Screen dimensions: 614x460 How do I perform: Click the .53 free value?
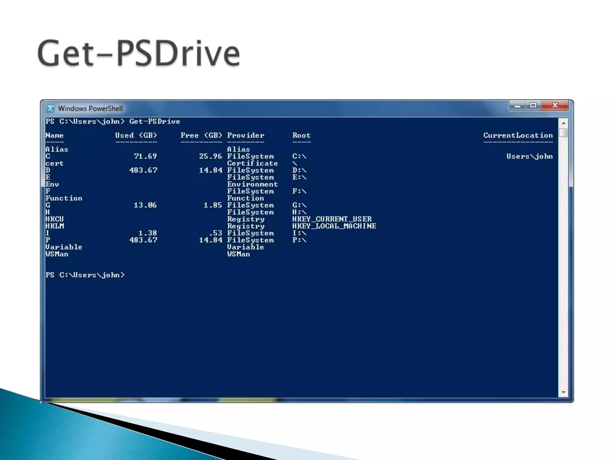tap(216, 233)
